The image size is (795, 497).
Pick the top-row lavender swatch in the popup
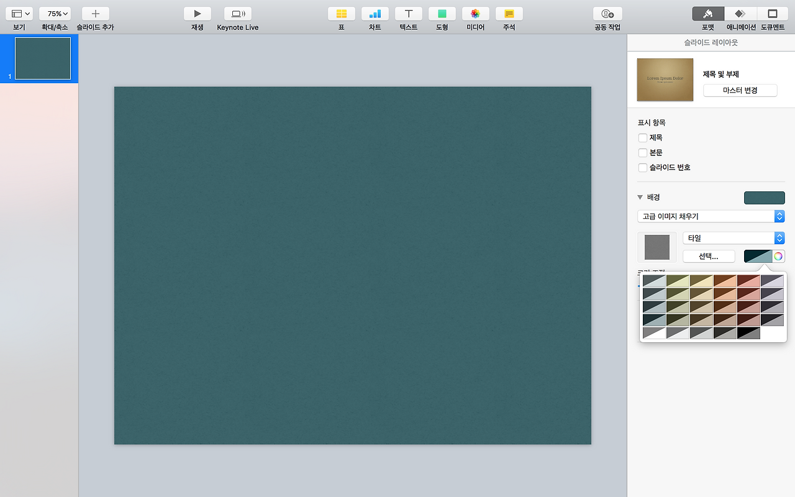773,281
